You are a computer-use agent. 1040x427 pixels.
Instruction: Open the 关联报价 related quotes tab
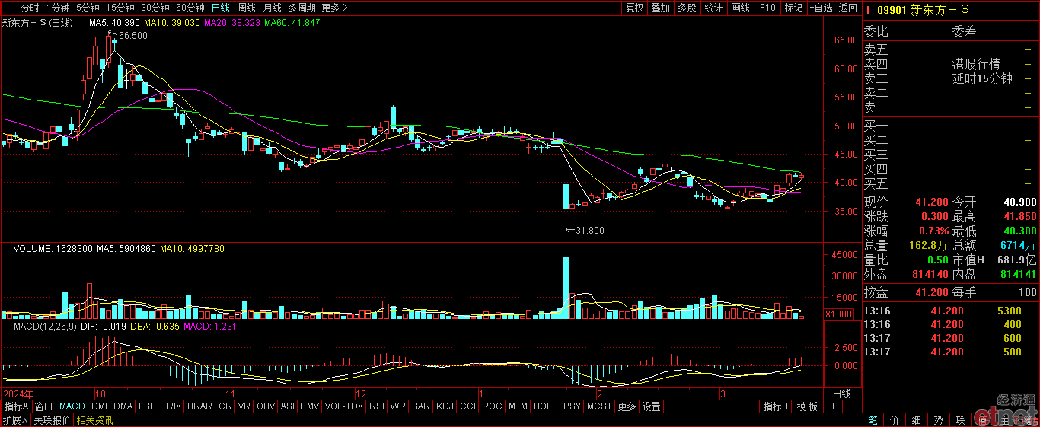52,420
